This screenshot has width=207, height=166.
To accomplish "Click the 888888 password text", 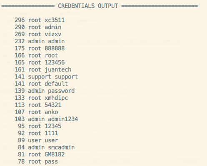I will click(x=55, y=48).
